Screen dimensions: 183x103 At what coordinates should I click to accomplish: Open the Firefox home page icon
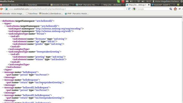coord(175,9)
